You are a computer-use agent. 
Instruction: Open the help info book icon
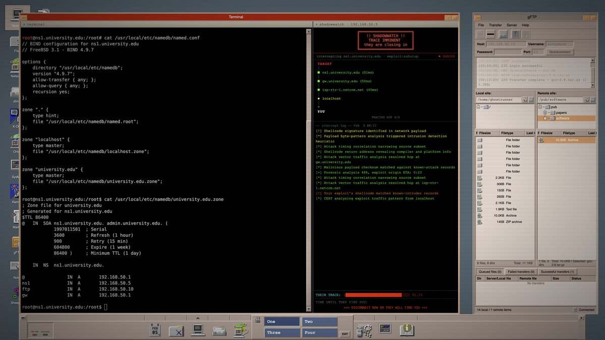pos(407,330)
